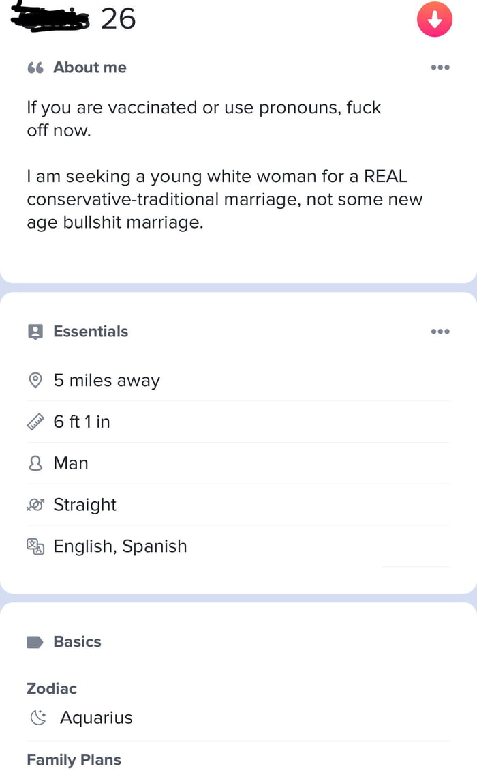The width and height of the screenshot is (477, 775).
Task: Tap the red down-arrow button
Action: click(x=434, y=20)
